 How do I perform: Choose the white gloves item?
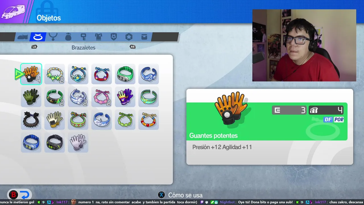click(x=78, y=142)
